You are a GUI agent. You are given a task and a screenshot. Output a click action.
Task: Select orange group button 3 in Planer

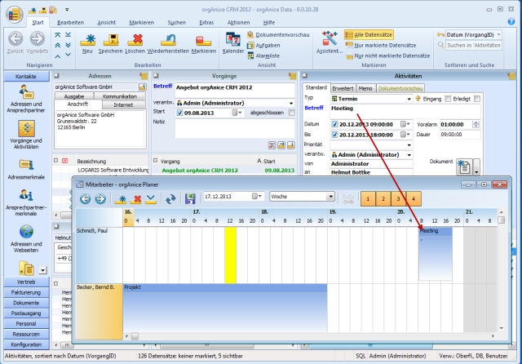pos(398,199)
